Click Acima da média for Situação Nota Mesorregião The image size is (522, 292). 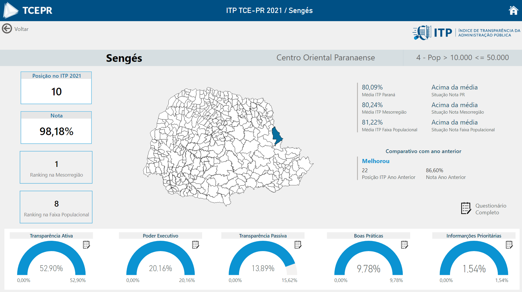pos(454,105)
